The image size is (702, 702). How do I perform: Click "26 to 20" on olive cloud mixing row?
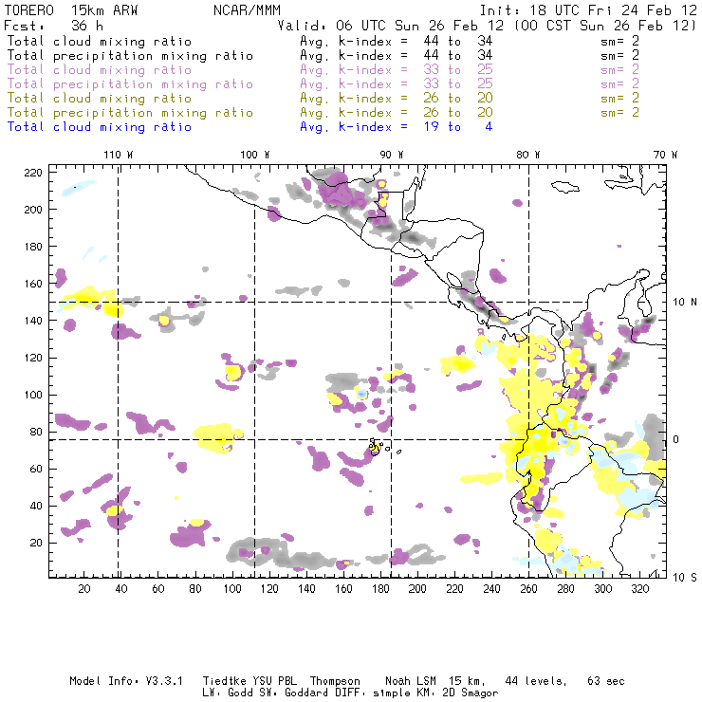point(458,99)
